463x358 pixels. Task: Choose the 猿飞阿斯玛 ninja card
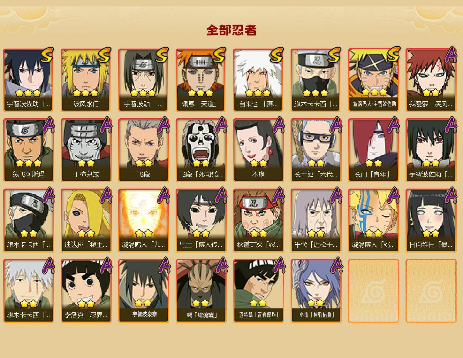[28, 150]
